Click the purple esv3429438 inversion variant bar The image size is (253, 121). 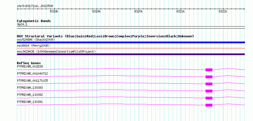131,54
